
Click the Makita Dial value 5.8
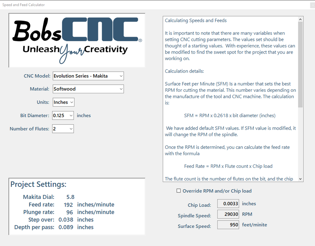70,197
